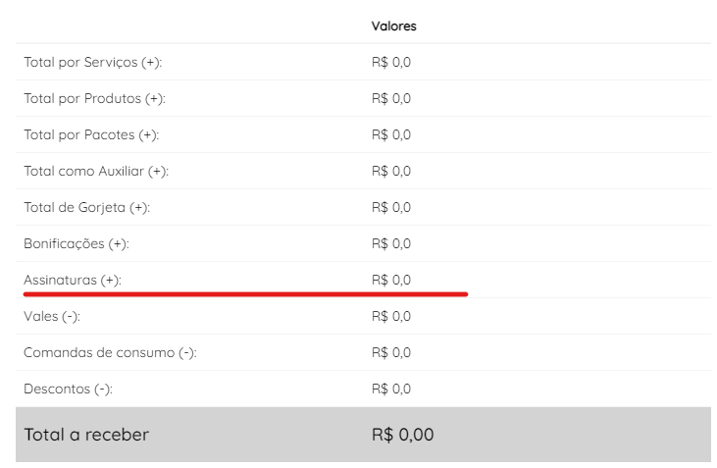
Task: Click the Total de Gorjeta R$ 0,0 value
Action: pos(391,207)
